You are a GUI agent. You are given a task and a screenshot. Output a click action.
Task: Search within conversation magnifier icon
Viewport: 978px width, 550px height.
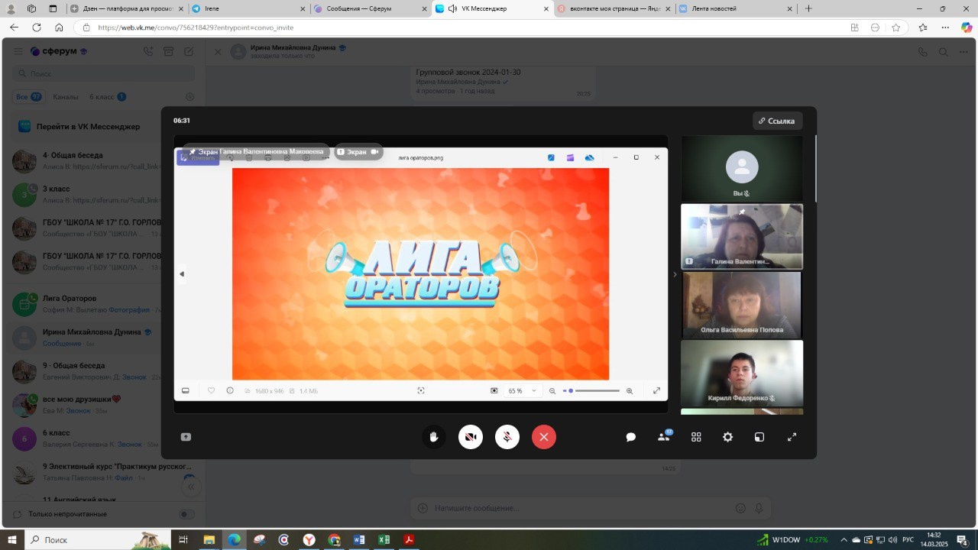(944, 52)
